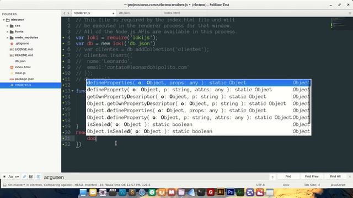Switch to the renderer.js tab
This screenshot has height=198, width=353.
pos(94,13)
